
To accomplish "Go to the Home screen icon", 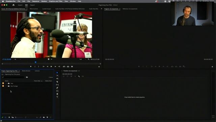I will 13,5.
